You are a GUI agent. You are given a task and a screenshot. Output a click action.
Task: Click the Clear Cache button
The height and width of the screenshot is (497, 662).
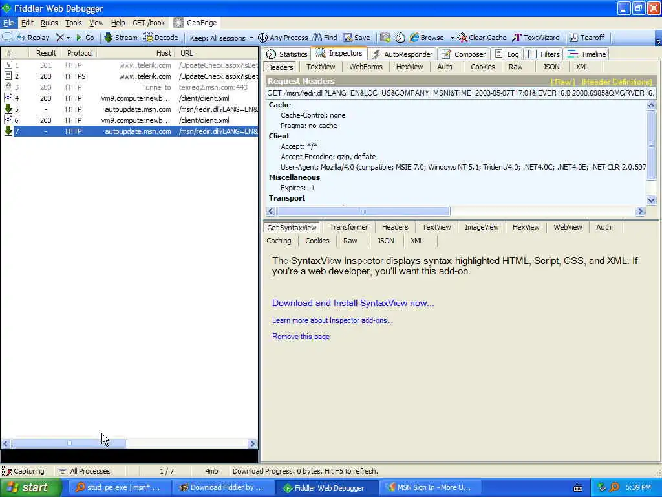482,38
